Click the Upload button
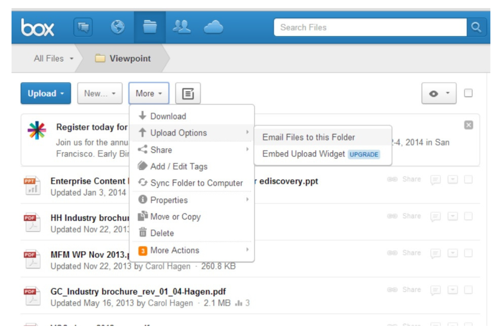This screenshot has width=502, height=334. (45, 93)
